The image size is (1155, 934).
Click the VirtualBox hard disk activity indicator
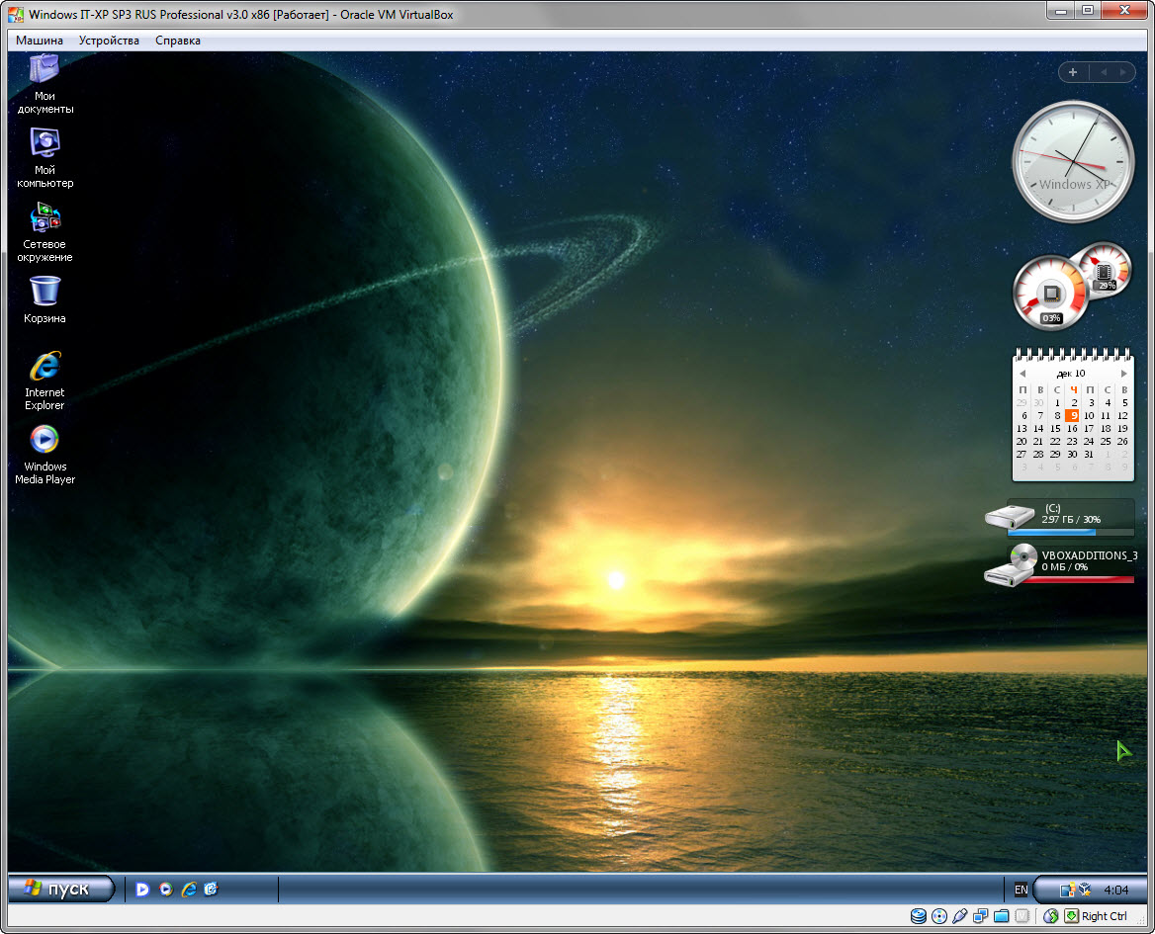coord(918,916)
